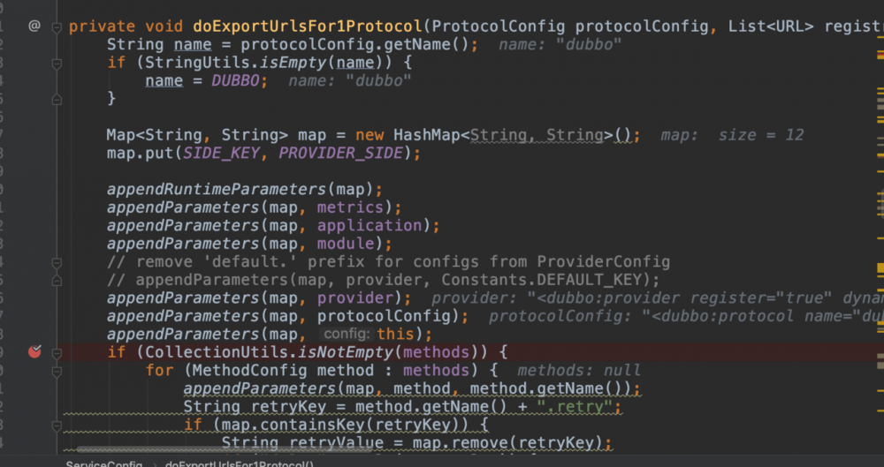Collapse the doExportUrlsFor1Protocol method fold marker
The height and width of the screenshot is (467, 884).
pyautogui.click(x=57, y=26)
